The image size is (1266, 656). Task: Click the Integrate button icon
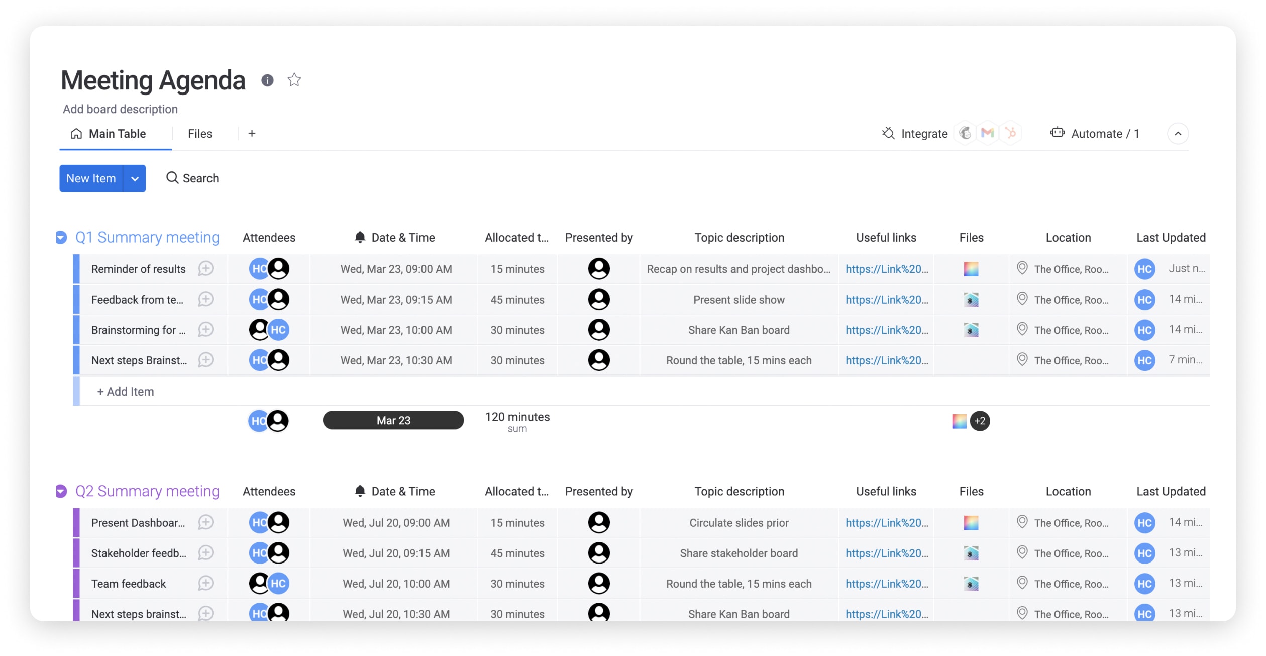pyautogui.click(x=888, y=134)
